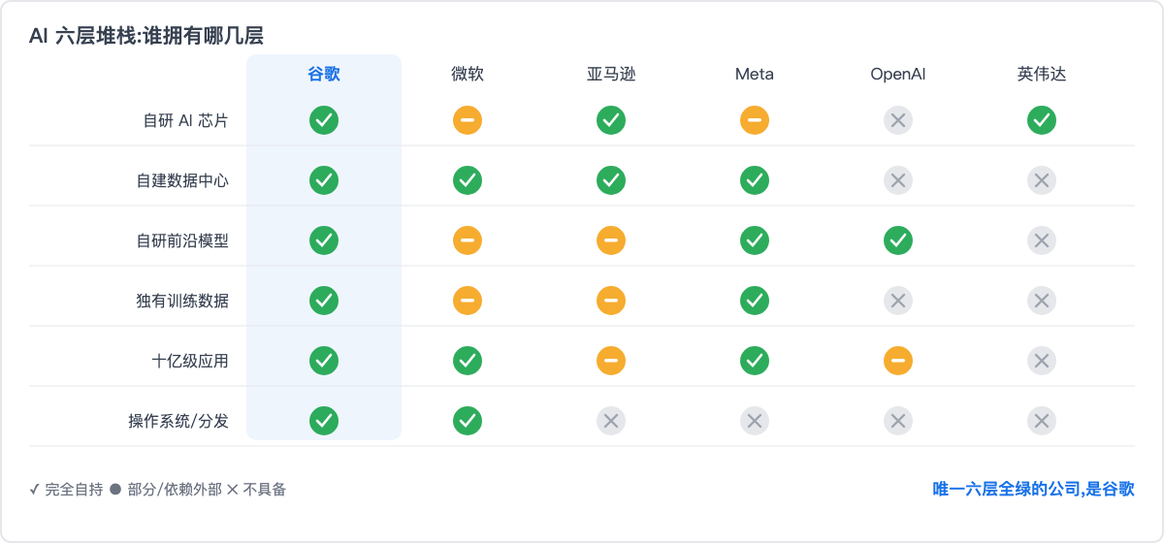Click green check for 谷歌 自研 AI 芯片
Screen dimensions: 1164x543
[324, 120]
